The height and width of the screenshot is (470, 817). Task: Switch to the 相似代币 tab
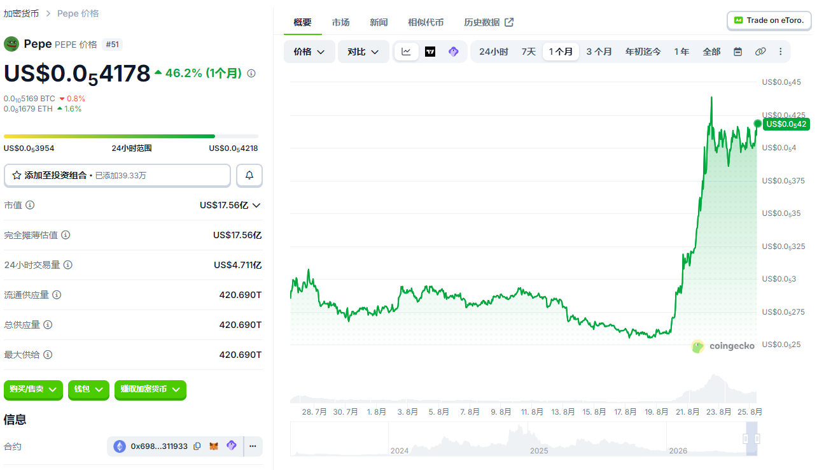[x=426, y=22]
